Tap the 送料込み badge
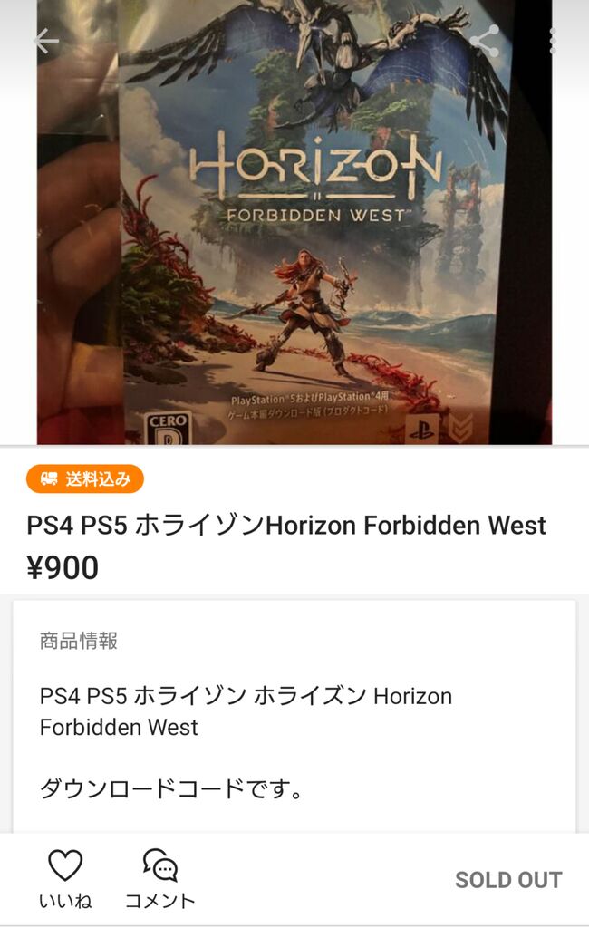This screenshot has height=928, width=589. tap(84, 478)
